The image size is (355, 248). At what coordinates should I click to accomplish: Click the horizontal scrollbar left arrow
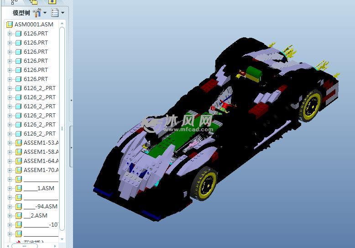point(8,246)
